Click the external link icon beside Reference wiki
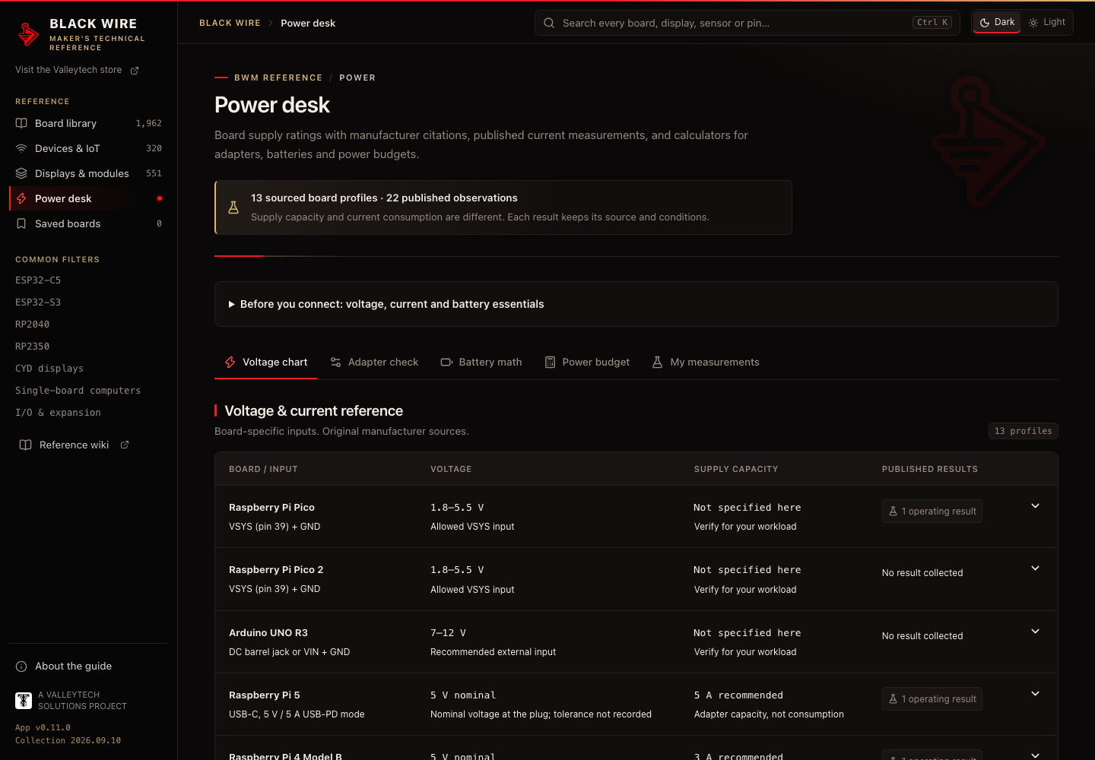Image resolution: width=1095 pixels, height=760 pixels. [125, 445]
